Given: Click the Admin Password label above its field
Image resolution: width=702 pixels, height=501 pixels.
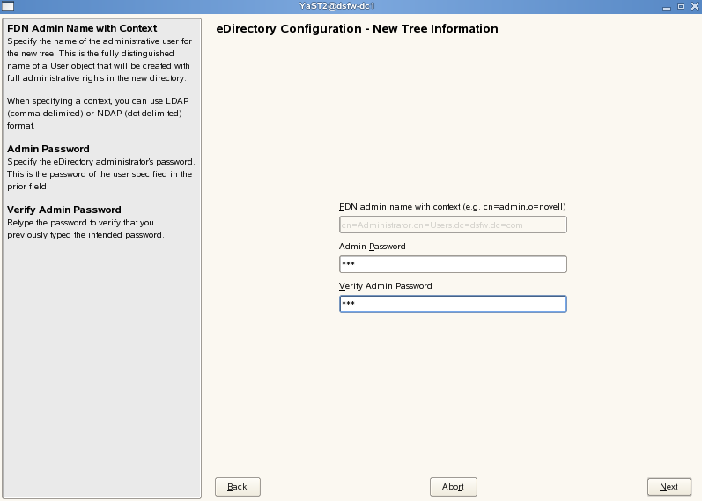Looking at the screenshot, I should tap(372, 247).
